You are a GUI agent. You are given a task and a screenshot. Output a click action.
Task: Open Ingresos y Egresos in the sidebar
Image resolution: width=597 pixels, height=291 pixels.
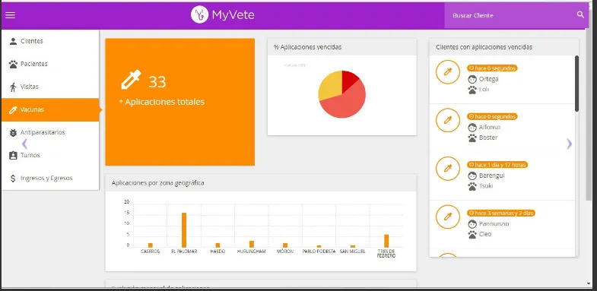pyautogui.click(x=50, y=178)
